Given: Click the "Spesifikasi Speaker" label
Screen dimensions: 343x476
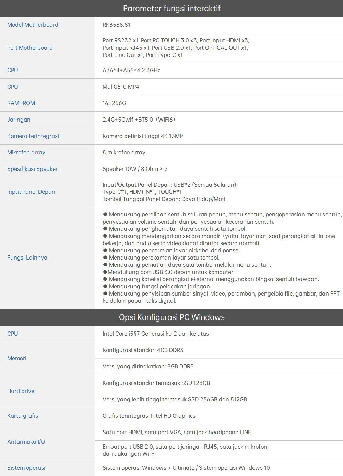Looking at the screenshot, I should (32, 169).
